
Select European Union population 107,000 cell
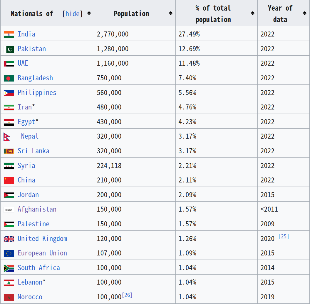pyautogui.click(x=135, y=252)
